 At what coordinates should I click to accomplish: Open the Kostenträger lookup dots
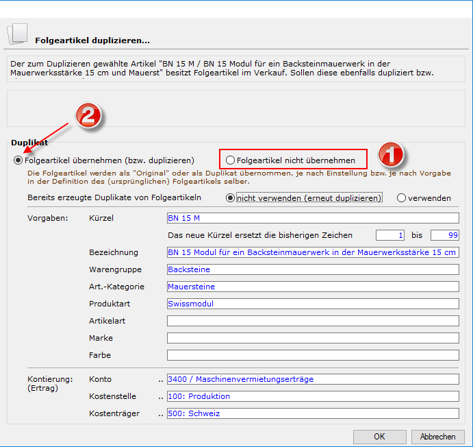pyautogui.click(x=161, y=413)
